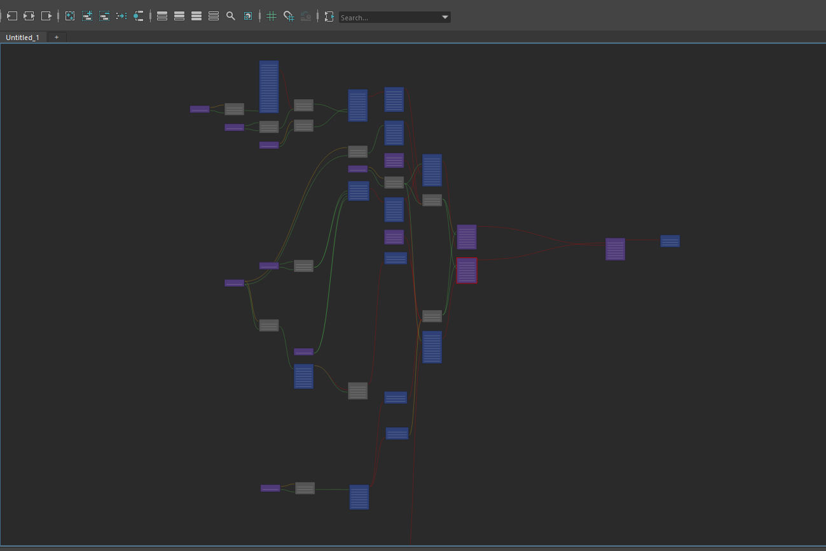826x551 pixels.
Task: Show input and output connections
Action: [29, 16]
